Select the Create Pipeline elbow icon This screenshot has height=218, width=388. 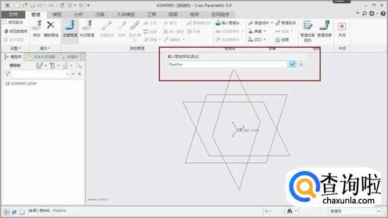tap(70, 26)
